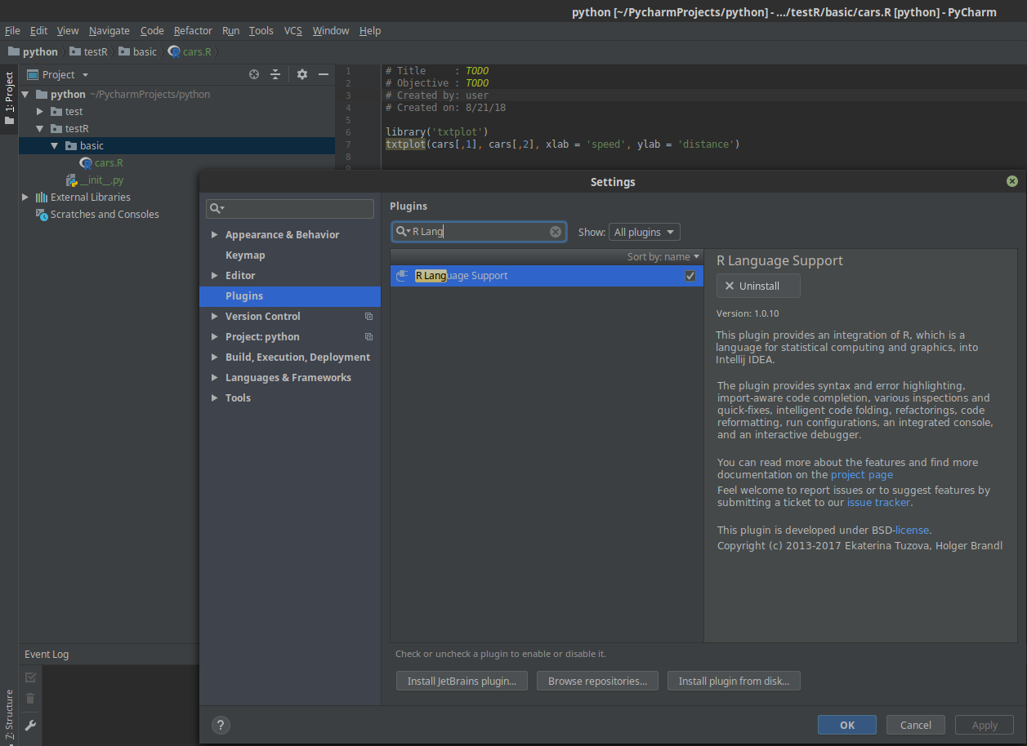Expand Version Control settings category
The height and width of the screenshot is (746, 1027).
coord(215,317)
